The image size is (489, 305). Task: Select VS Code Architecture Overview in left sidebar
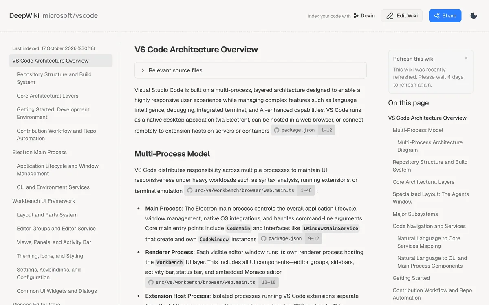[61, 61]
